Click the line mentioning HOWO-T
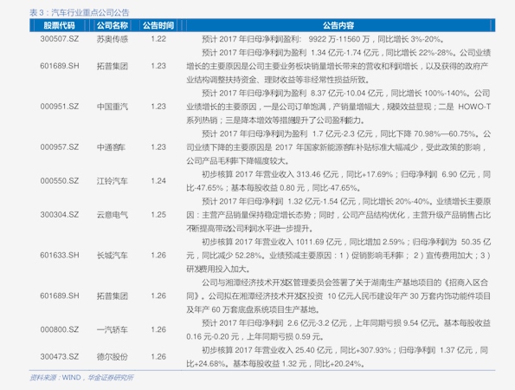 pos(338,107)
